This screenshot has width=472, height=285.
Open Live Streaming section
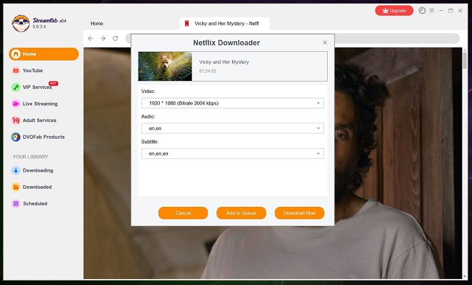pos(40,104)
